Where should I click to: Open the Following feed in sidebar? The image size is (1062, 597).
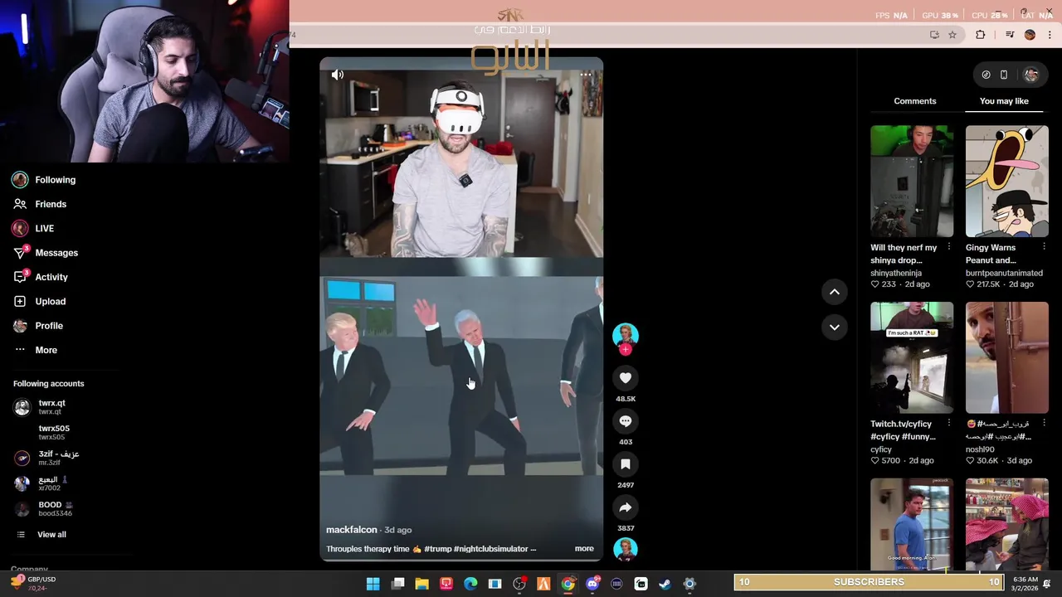[45, 180]
